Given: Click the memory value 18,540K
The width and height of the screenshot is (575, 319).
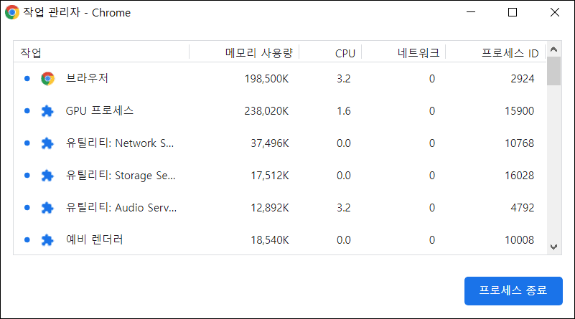Looking at the screenshot, I should click(269, 240).
